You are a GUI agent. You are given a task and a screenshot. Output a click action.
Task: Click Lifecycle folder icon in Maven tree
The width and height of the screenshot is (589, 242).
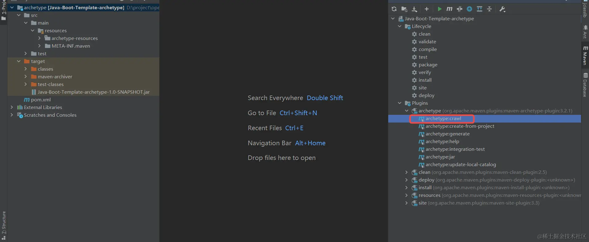point(408,26)
